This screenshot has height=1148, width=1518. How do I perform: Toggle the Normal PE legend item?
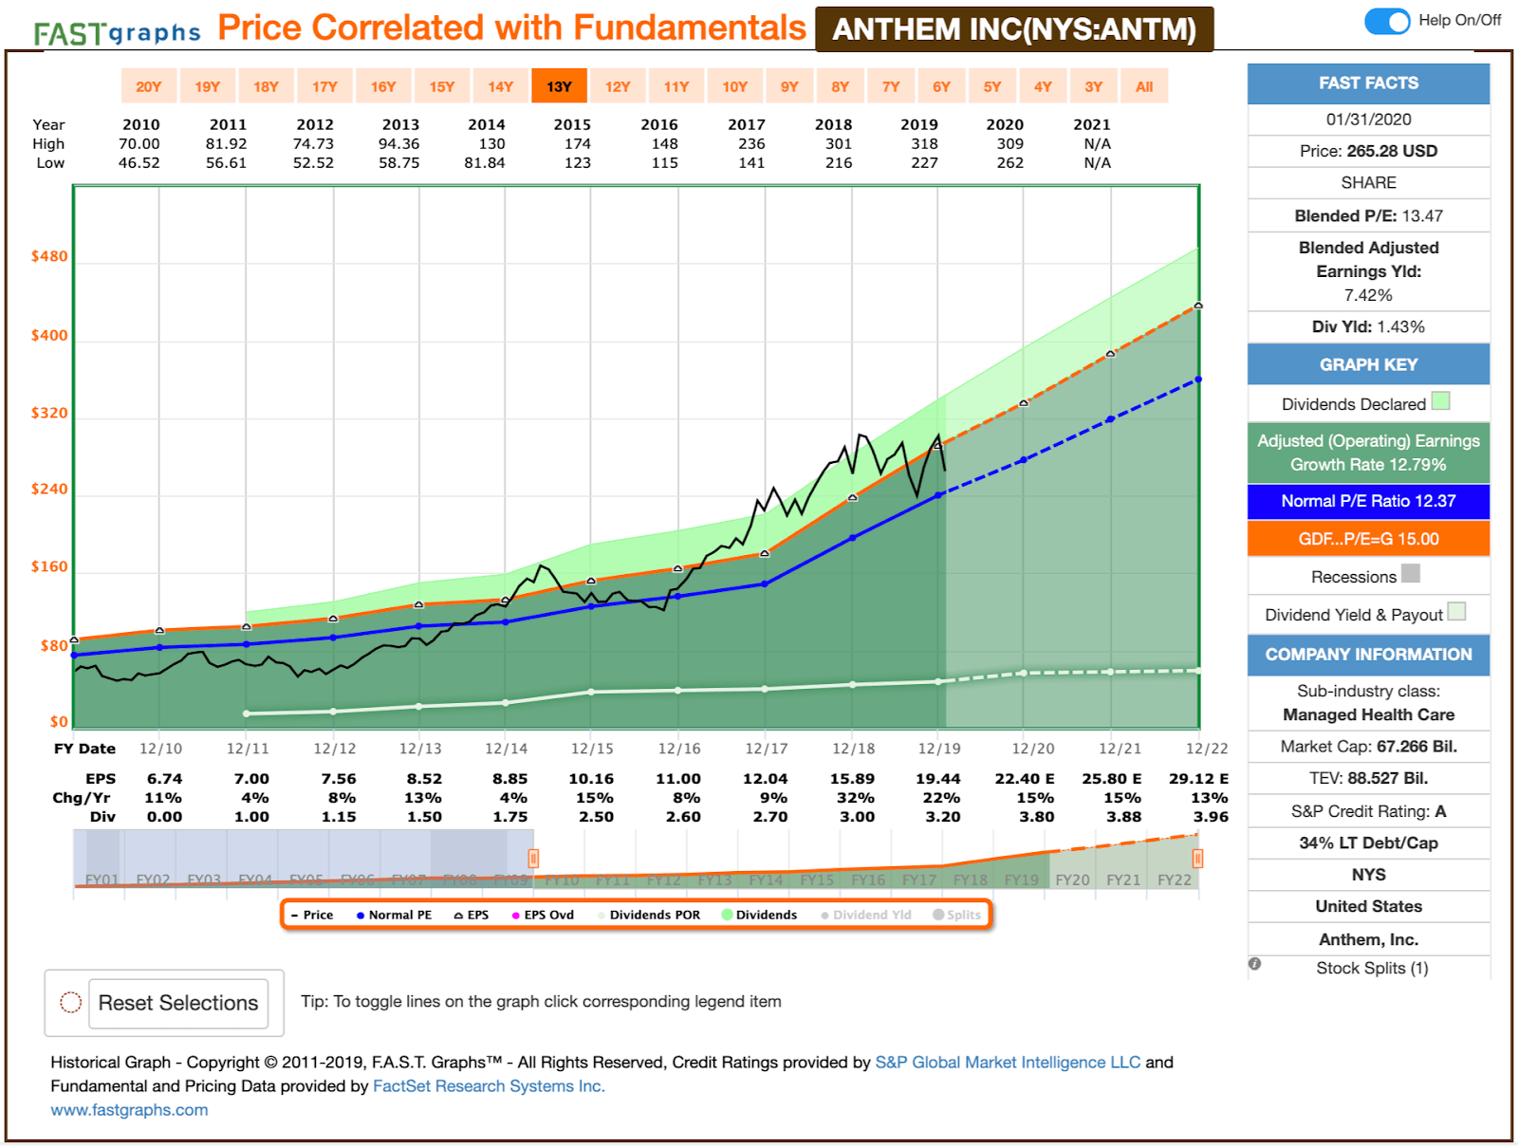pyautogui.click(x=394, y=915)
